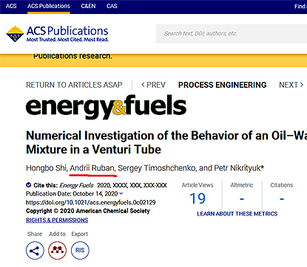Click the Cite this checkmark icon

click(29, 185)
